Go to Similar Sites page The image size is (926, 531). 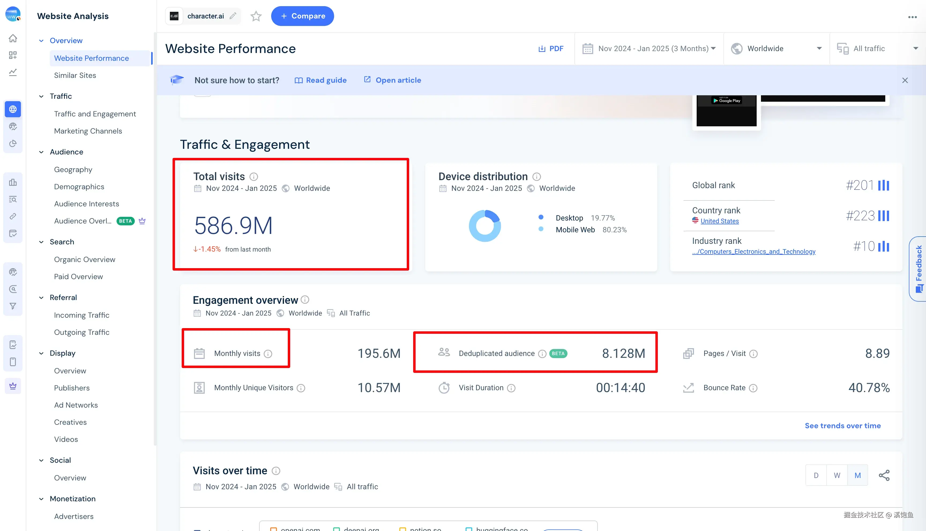tap(75, 75)
